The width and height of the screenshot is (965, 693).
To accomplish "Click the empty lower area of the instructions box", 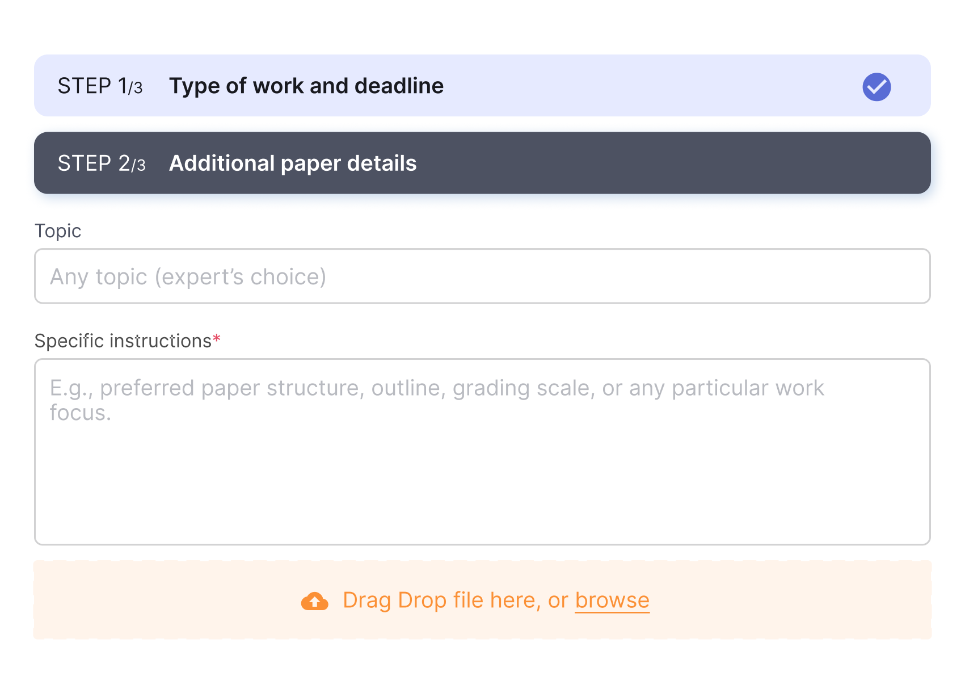I will 482,499.
